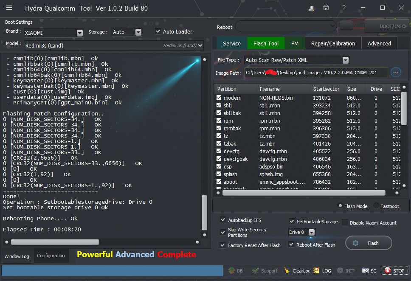The image size is (411, 281).
Task: Toggle the SetBootableStorage checkbox
Action: [291, 221]
